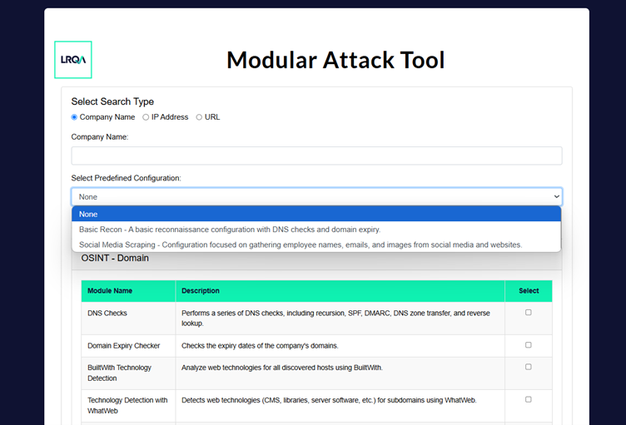Click the dropdown chevron arrow
626x425 pixels.
click(x=556, y=196)
